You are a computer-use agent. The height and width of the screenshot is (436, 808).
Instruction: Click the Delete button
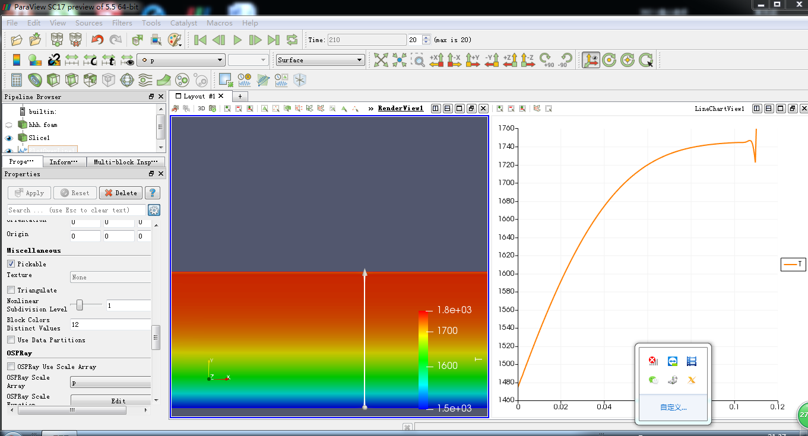(121, 193)
